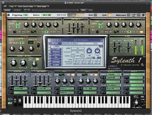Click the amount knob beside LFO1 Gain

pos(80,88)
